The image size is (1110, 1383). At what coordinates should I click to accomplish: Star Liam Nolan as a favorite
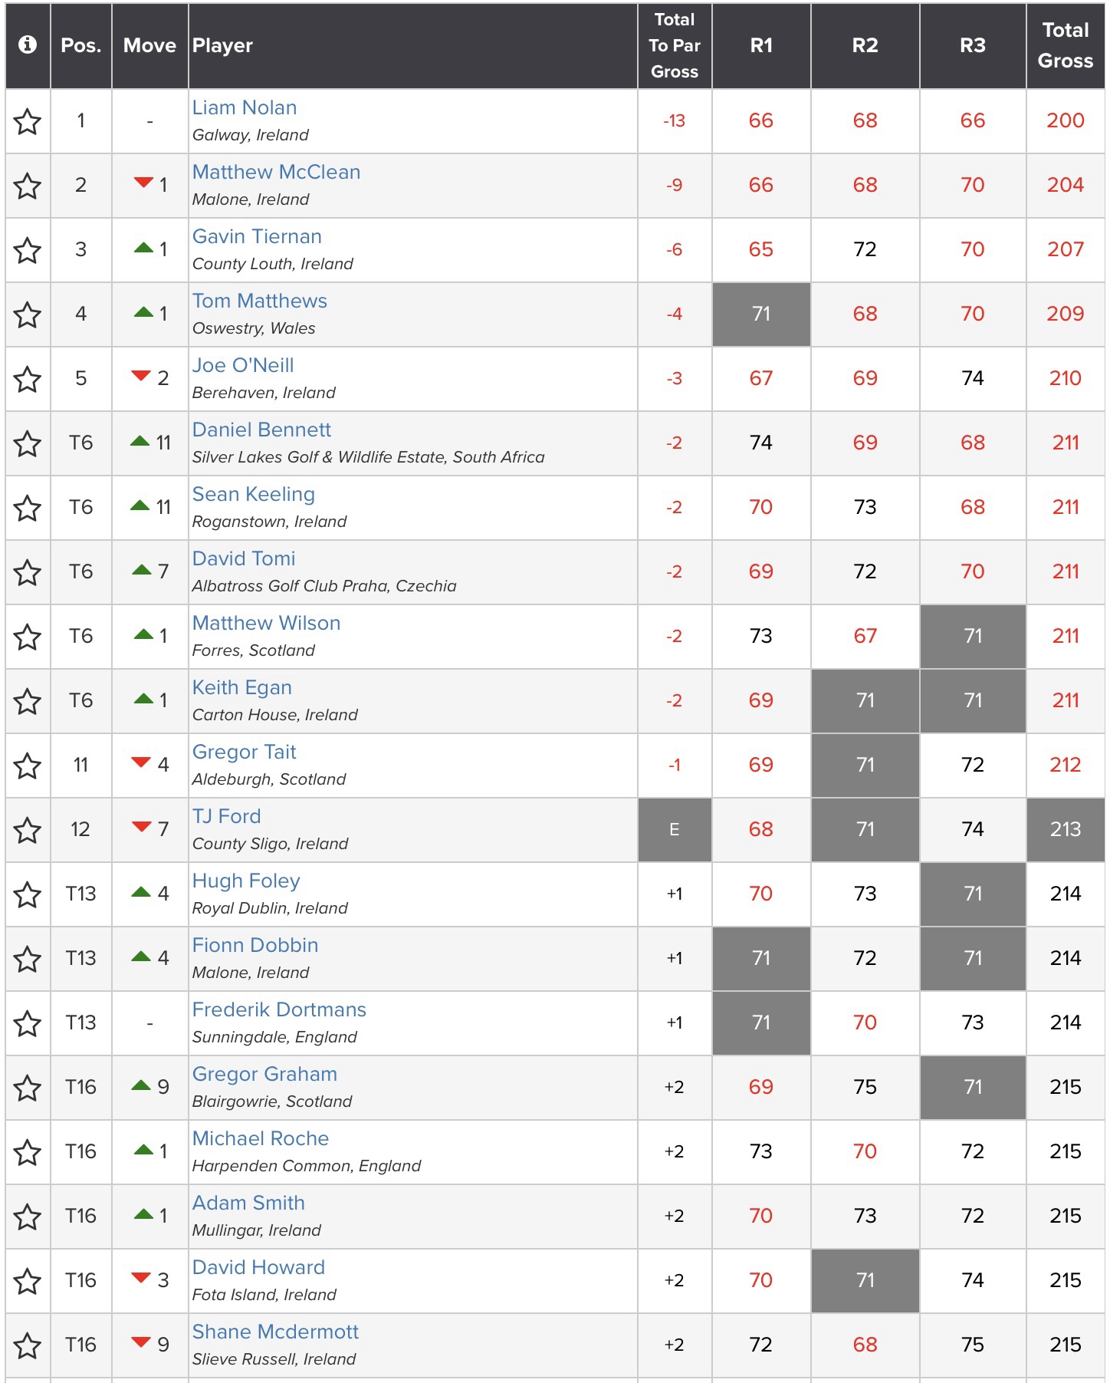click(x=28, y=121)
